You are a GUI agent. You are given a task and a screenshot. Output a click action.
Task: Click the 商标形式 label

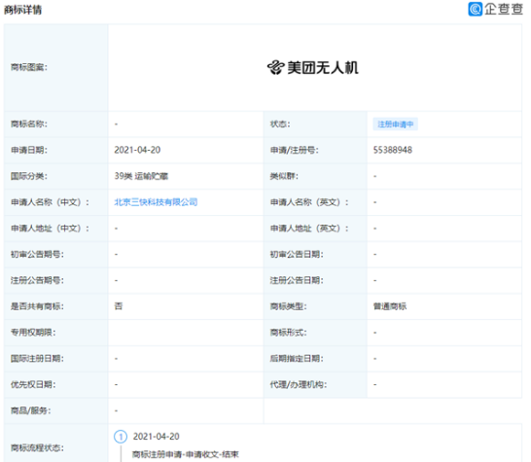pyautogui.click(x=288, y=333)
